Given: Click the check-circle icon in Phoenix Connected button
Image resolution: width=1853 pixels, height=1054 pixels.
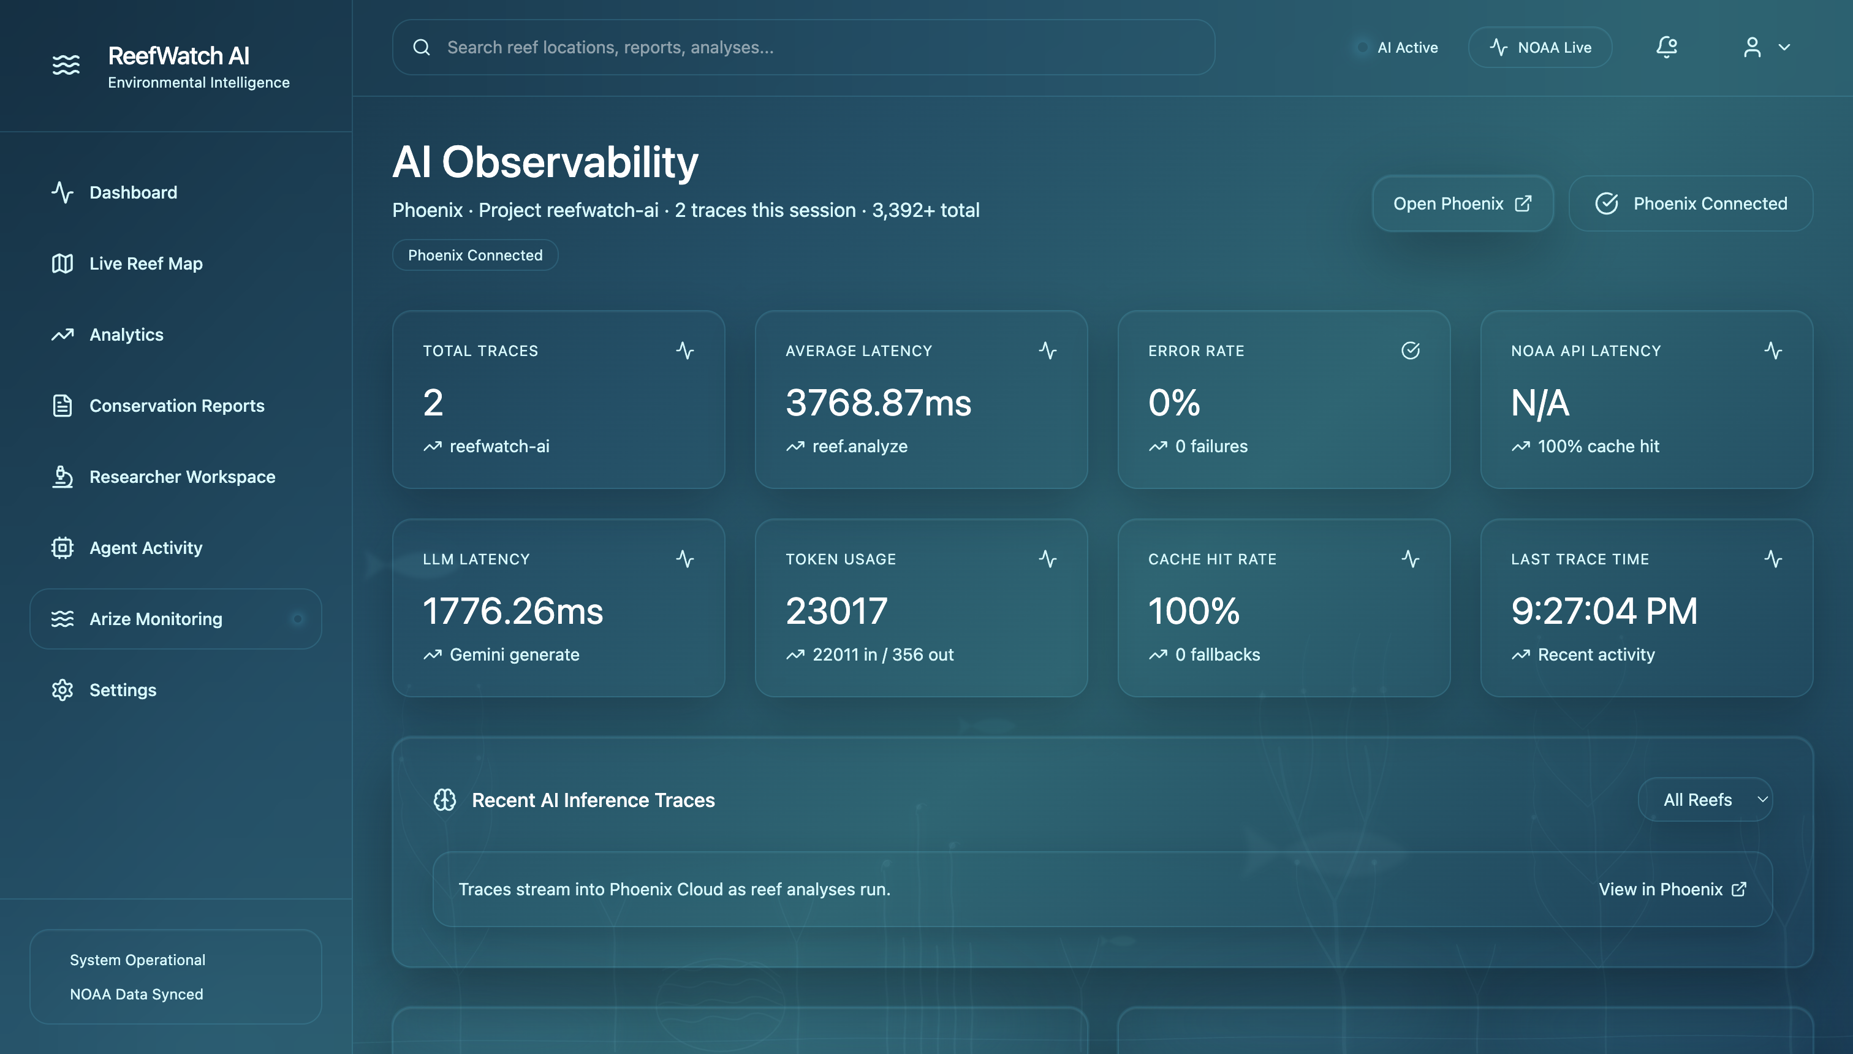Looking at the screenshot, I should tap(1606, 203).
